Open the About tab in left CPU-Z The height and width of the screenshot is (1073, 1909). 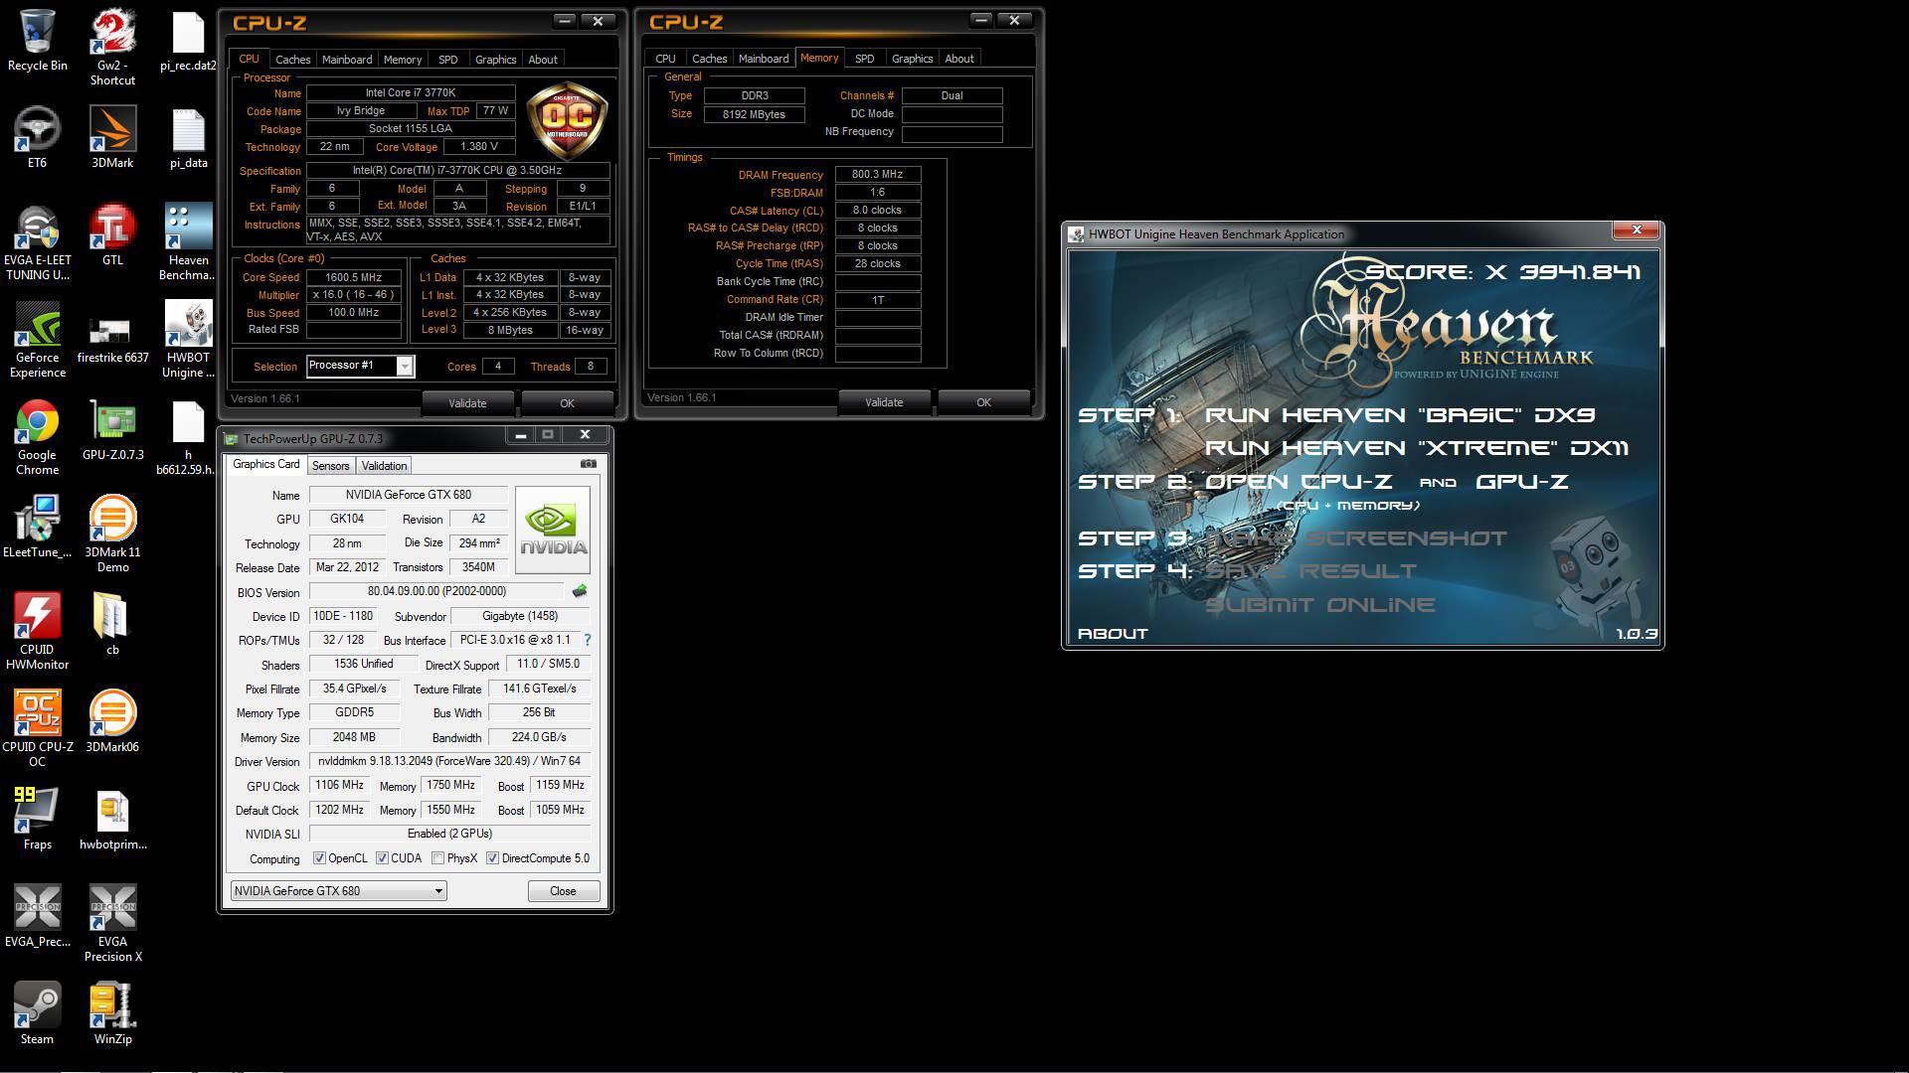[543, 60]
